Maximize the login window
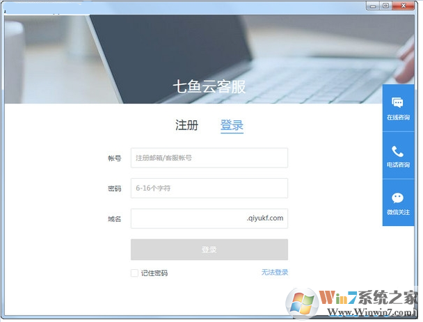Viewport: 423px width, 322px height. 385,6
